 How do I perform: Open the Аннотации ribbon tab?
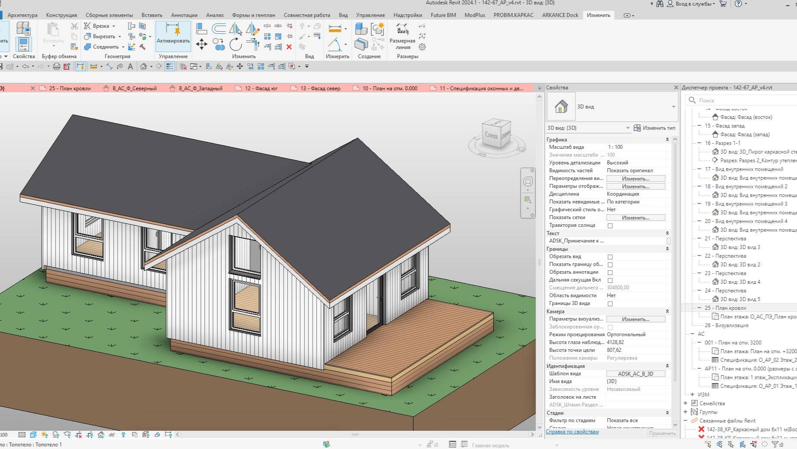click(184, 15)
